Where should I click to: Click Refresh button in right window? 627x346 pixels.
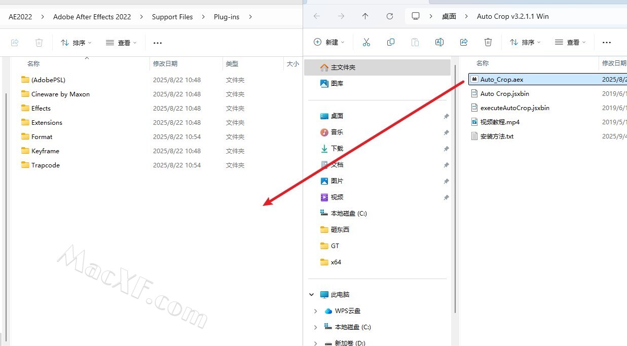pyautogui.click(x=390, y=16)
